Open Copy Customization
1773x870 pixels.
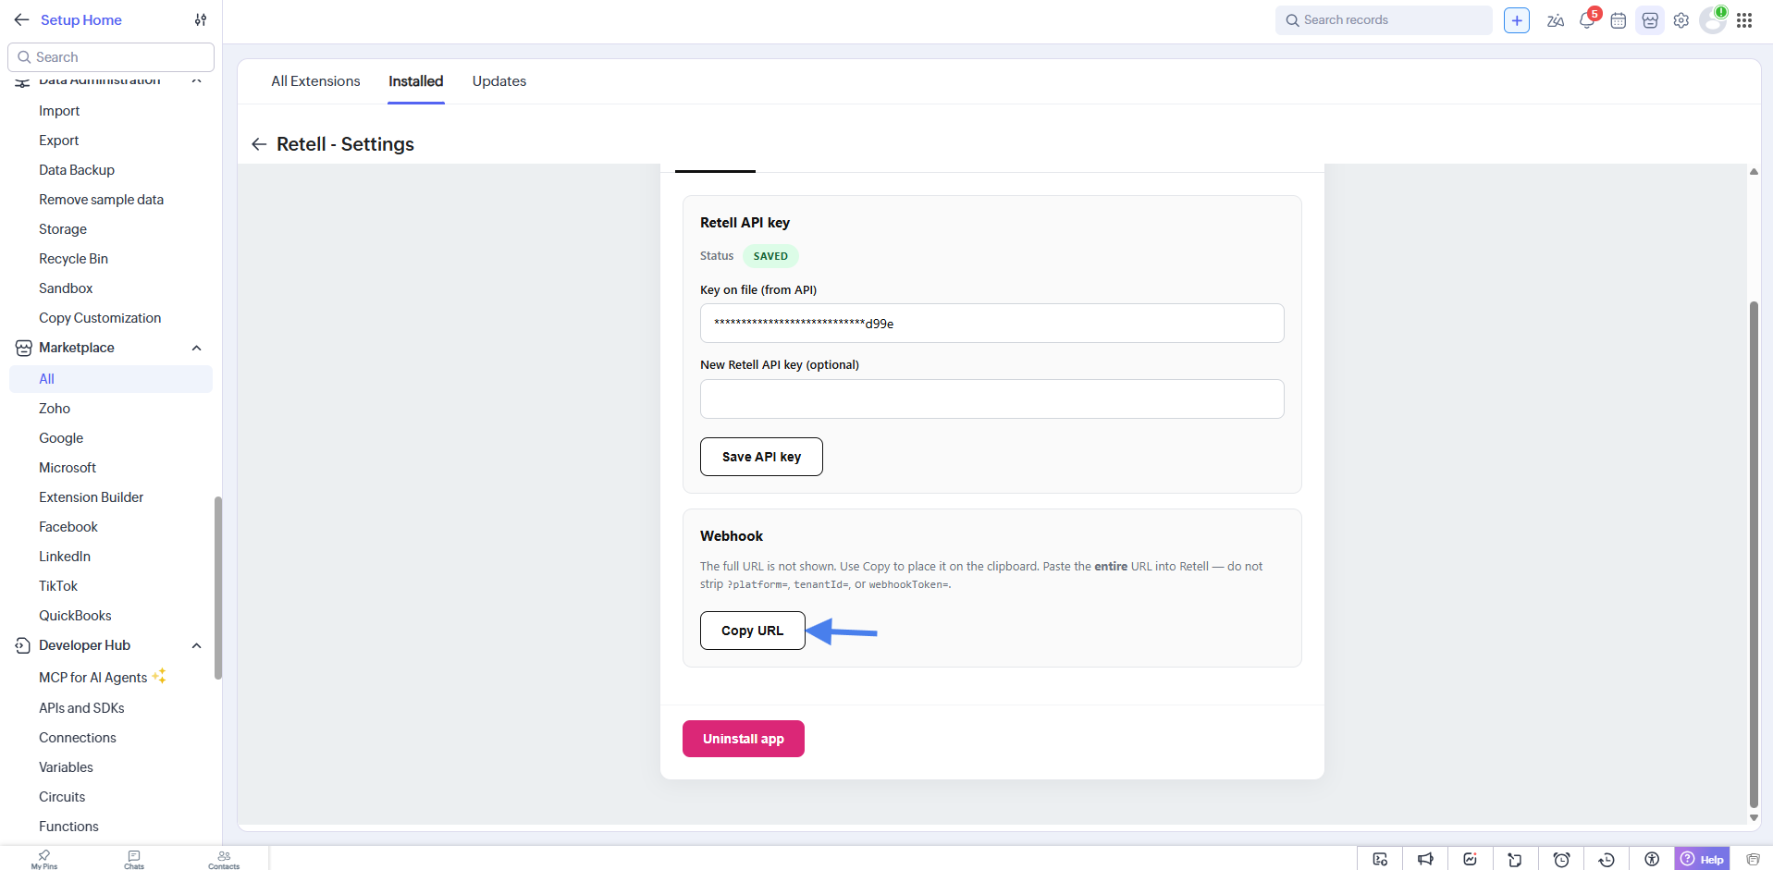100,318
